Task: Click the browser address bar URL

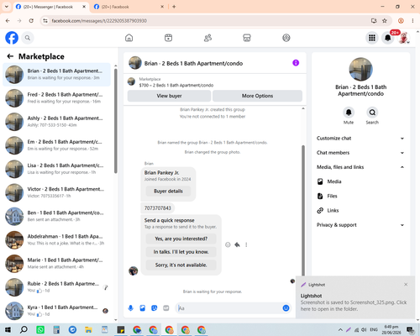Action: click(99, 21)
